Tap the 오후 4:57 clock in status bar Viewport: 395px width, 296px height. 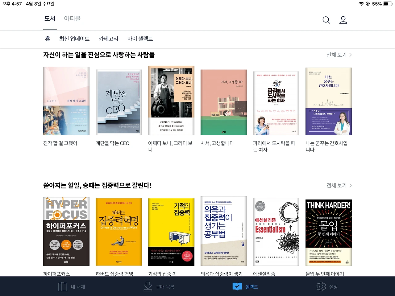click(12, 4)
